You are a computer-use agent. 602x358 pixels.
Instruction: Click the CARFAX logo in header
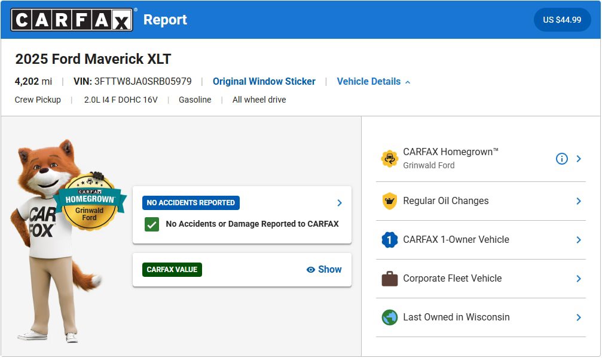click(x=72, y=20)
